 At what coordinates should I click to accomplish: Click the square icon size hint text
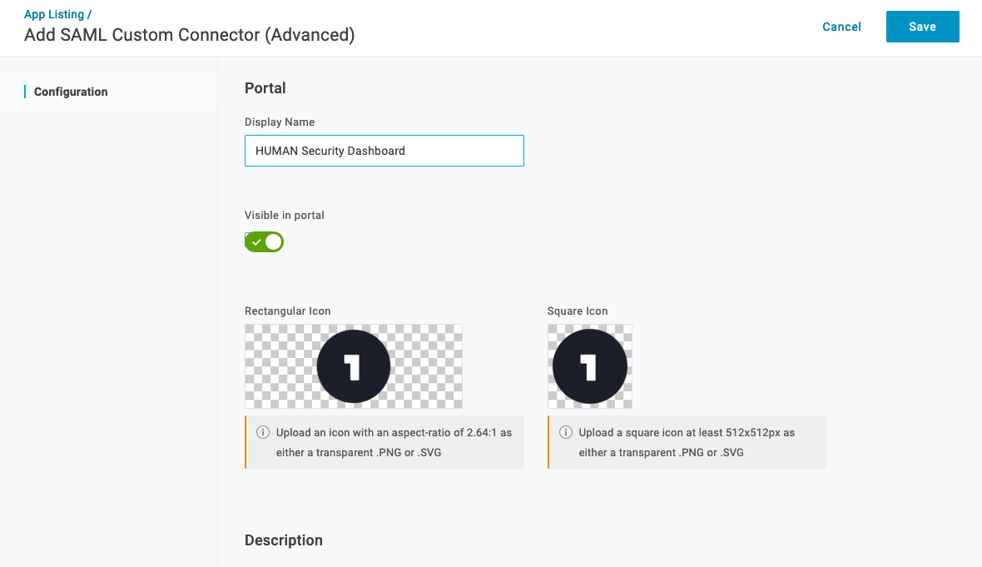point(686,442)
